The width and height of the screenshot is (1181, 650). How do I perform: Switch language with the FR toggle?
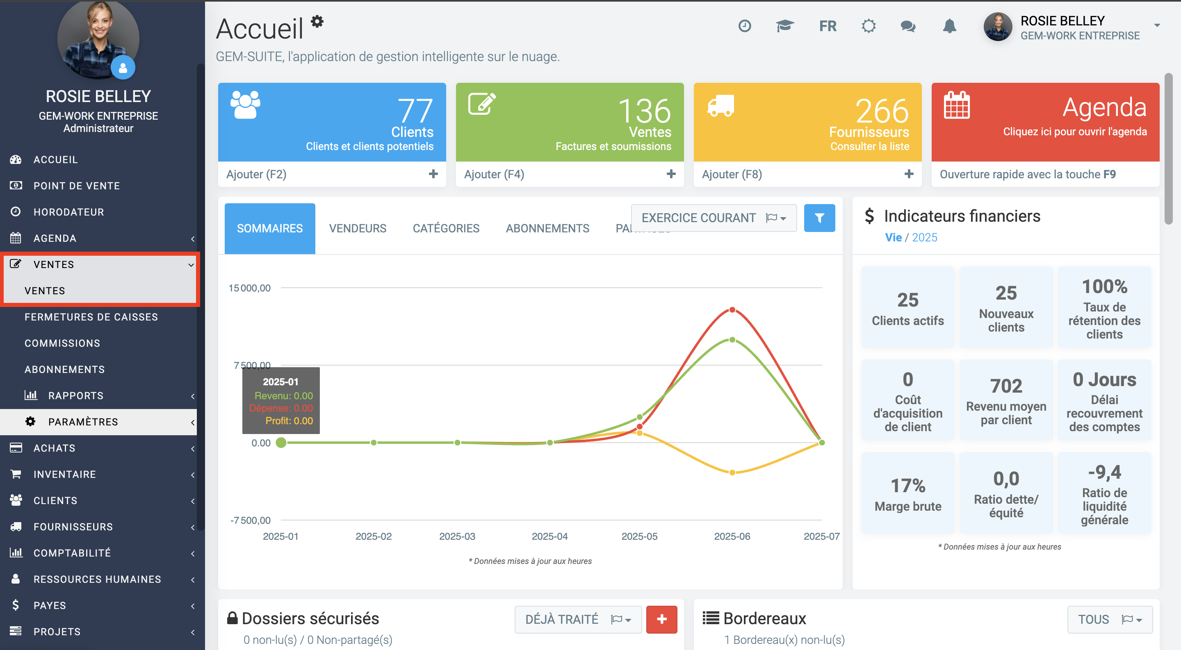828,26
